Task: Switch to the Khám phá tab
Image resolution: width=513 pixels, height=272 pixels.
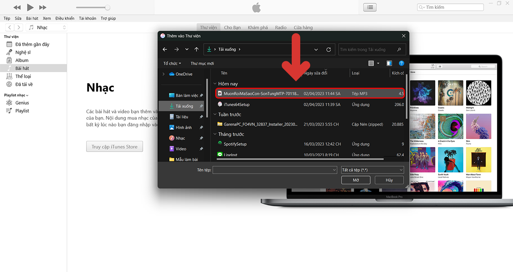Action: [258, 28]
